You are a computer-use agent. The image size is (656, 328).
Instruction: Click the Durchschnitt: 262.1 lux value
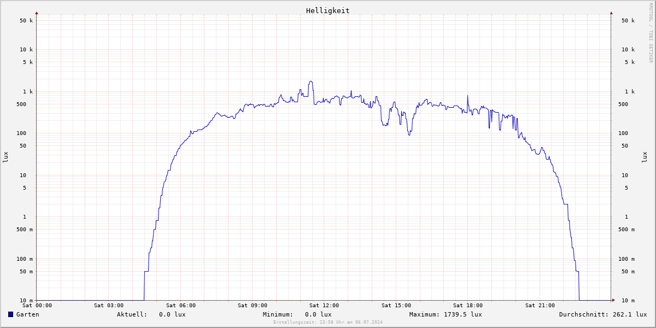point(603,314)
